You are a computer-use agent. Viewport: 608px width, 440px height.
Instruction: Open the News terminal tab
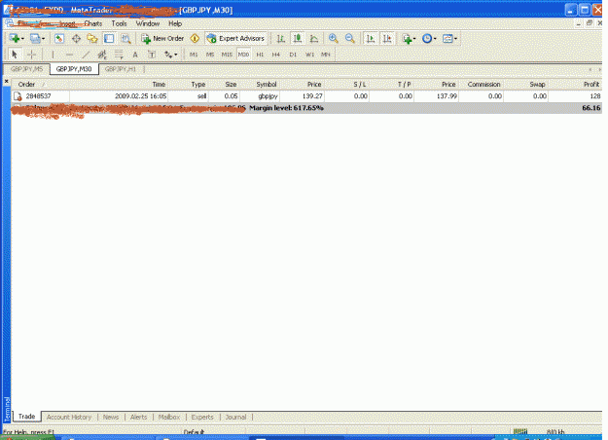tap(111, 417)
